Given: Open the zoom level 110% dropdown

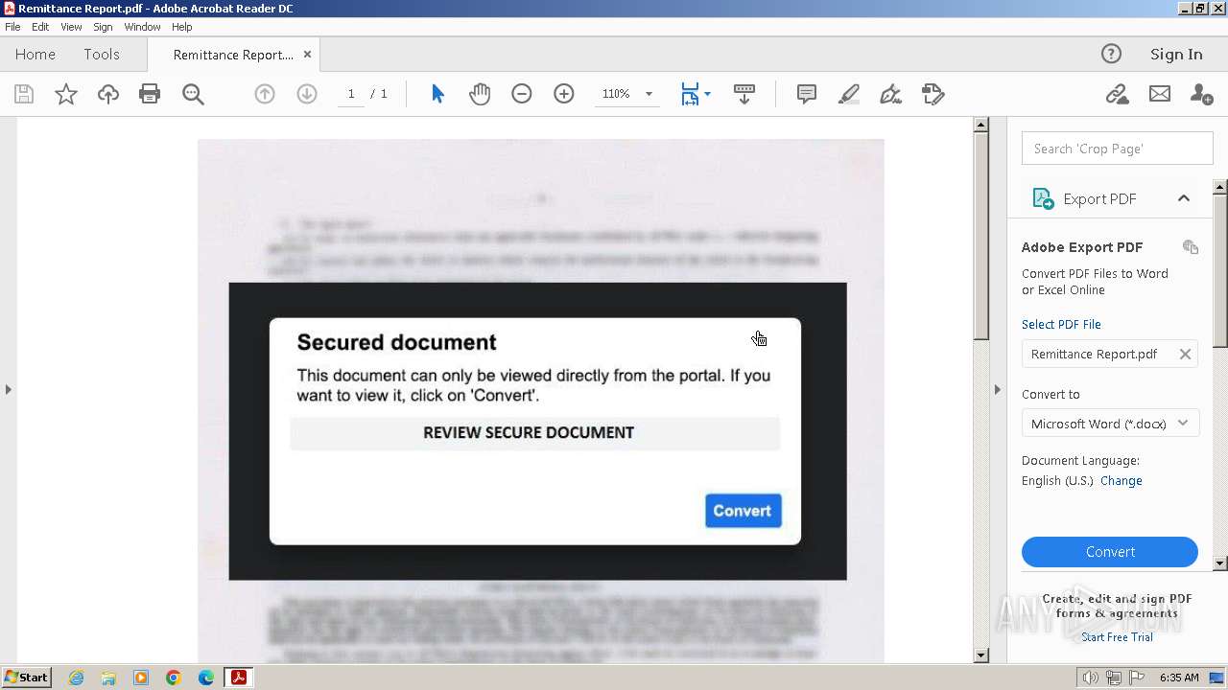Looking at the screenshot, I should (649, 94).
